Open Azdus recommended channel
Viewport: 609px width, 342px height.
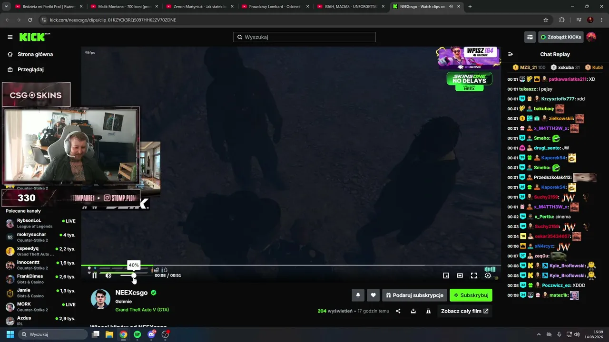40,321
